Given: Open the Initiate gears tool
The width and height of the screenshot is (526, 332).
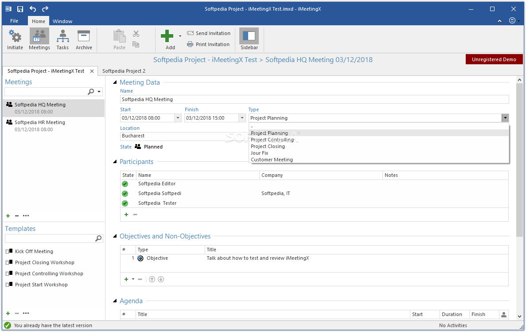Looking at the screenshot, I should tap(15, 39).
